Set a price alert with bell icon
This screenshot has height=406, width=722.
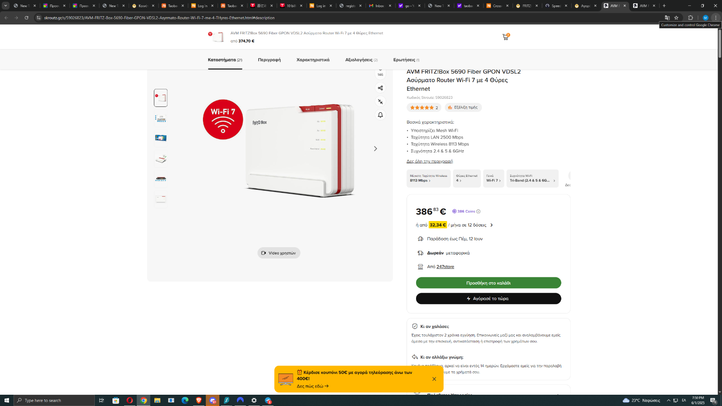point(380,115)
